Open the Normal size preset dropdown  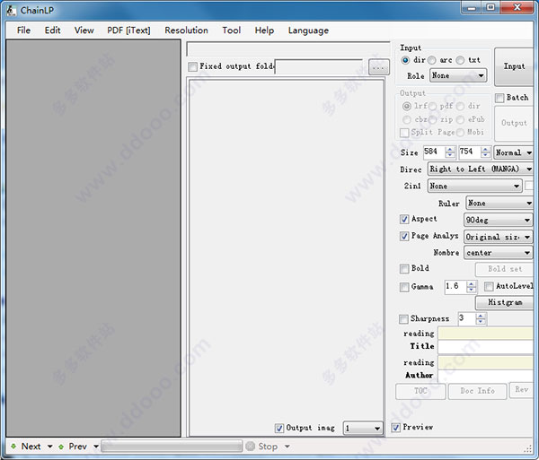tap(514, 152)
